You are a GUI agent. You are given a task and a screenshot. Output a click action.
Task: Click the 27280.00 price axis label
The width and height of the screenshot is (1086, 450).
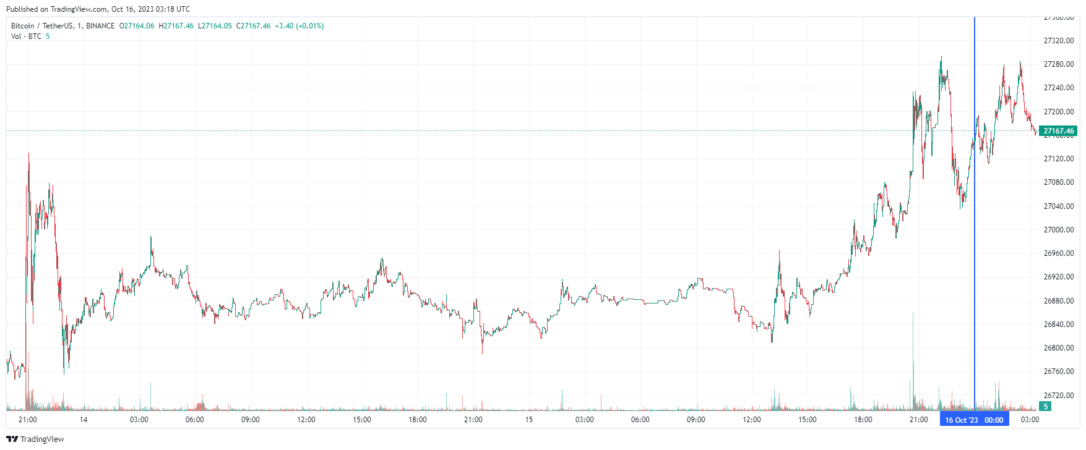(x=1059, y=64)
